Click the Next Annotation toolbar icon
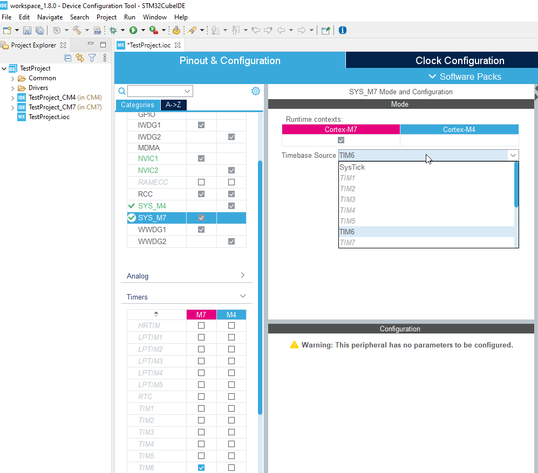538x473 pixels. 215,31
